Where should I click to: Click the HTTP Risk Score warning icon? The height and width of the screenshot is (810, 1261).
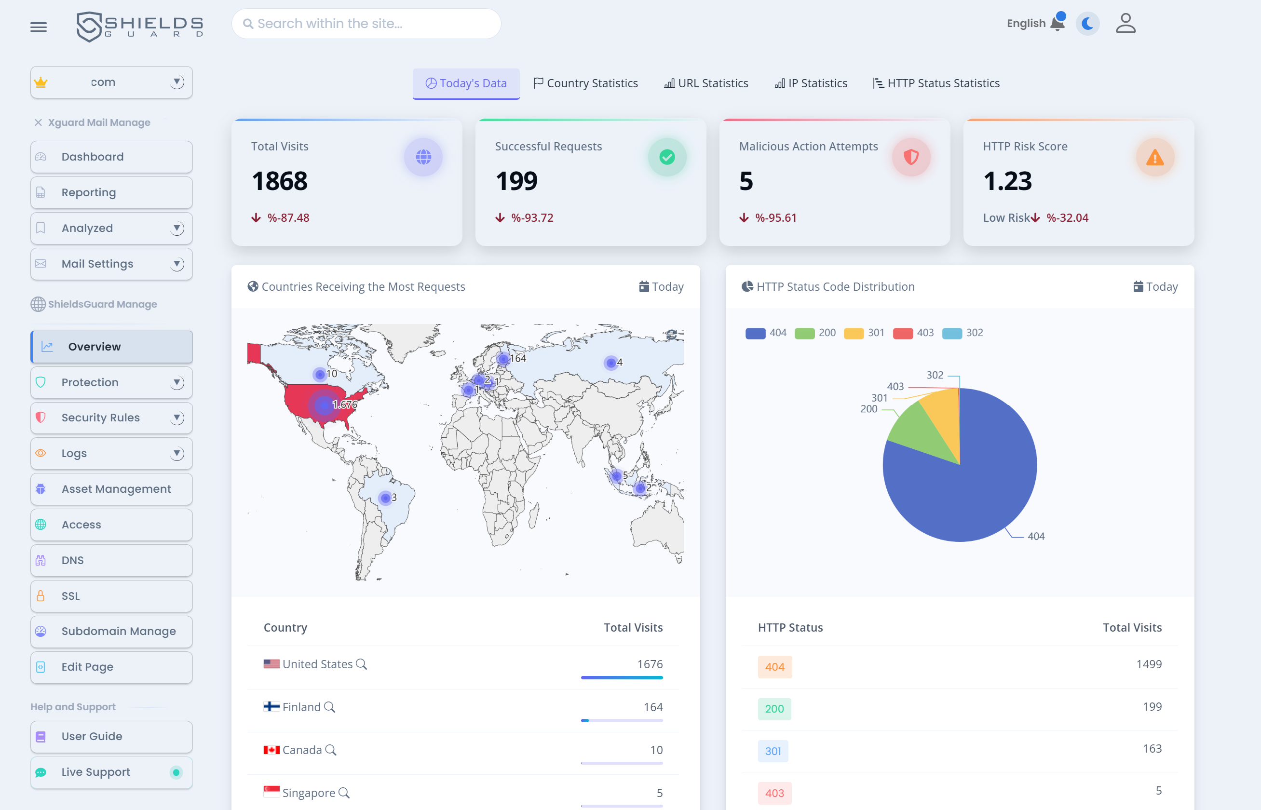point(1154,157)
